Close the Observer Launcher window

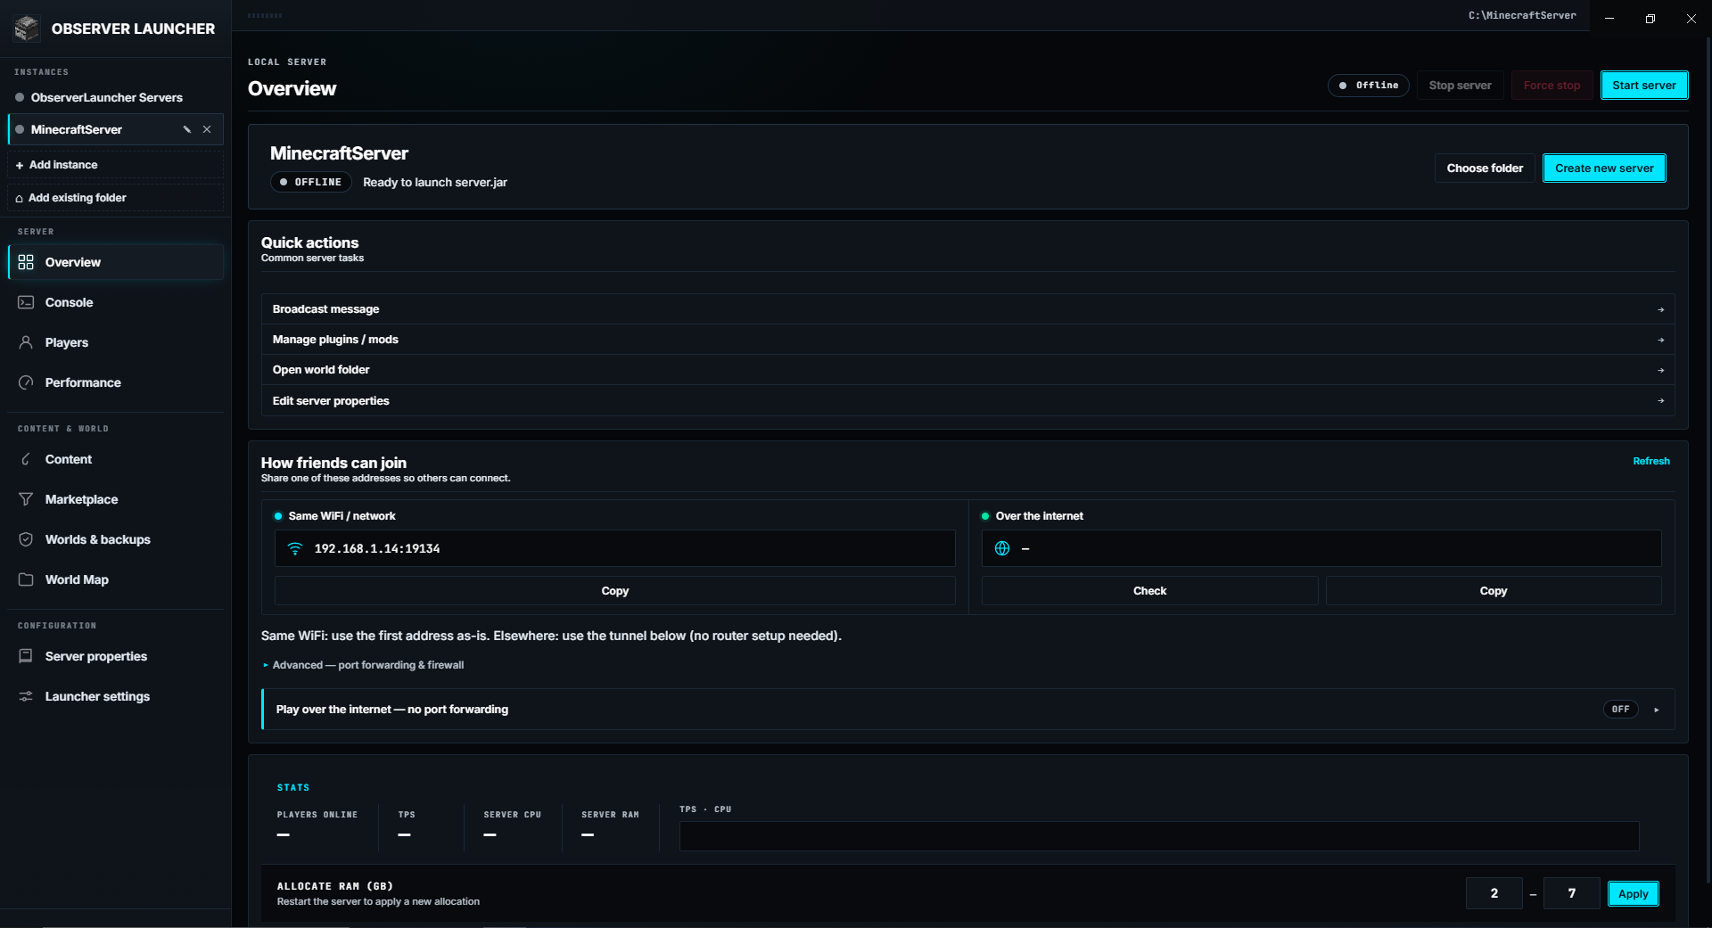(1691, 18)
